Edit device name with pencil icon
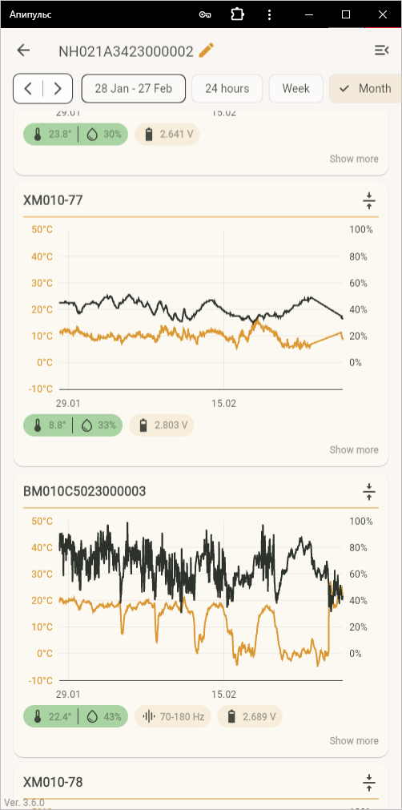This screenshot has width=402, height=810. (x=206, y=50)
